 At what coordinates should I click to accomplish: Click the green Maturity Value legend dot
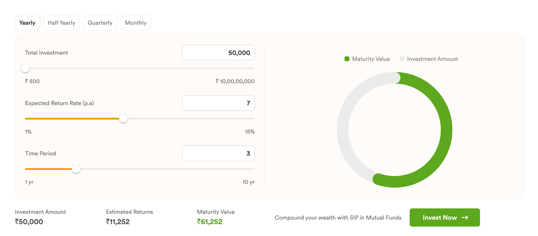coord(347,59)
